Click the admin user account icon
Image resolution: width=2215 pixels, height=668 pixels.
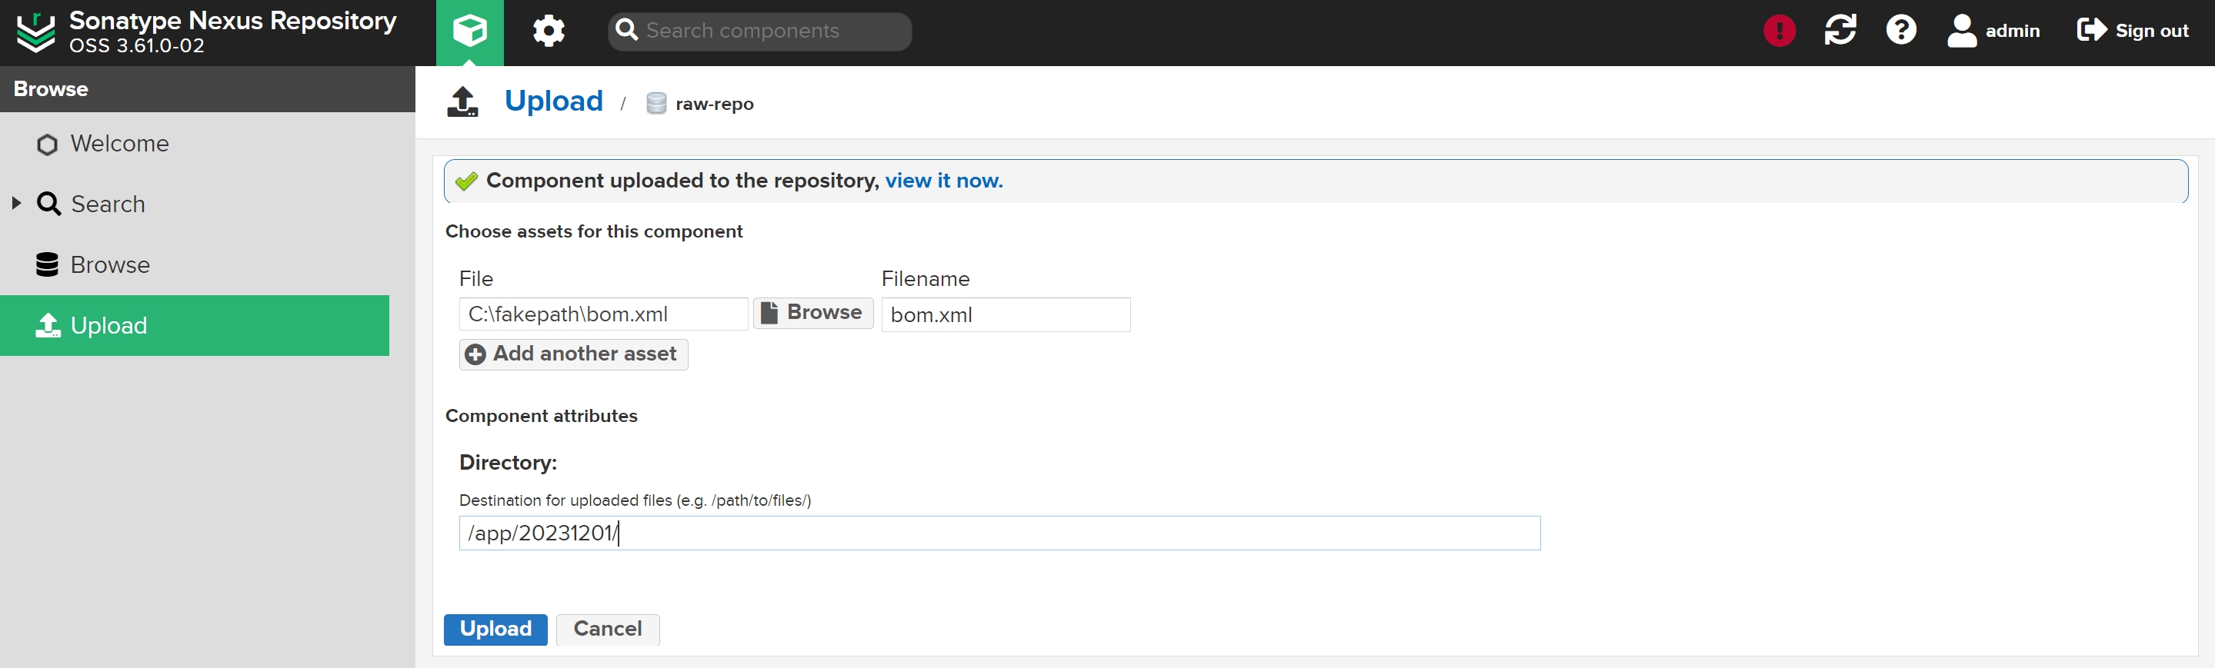tap(1961, 31)
